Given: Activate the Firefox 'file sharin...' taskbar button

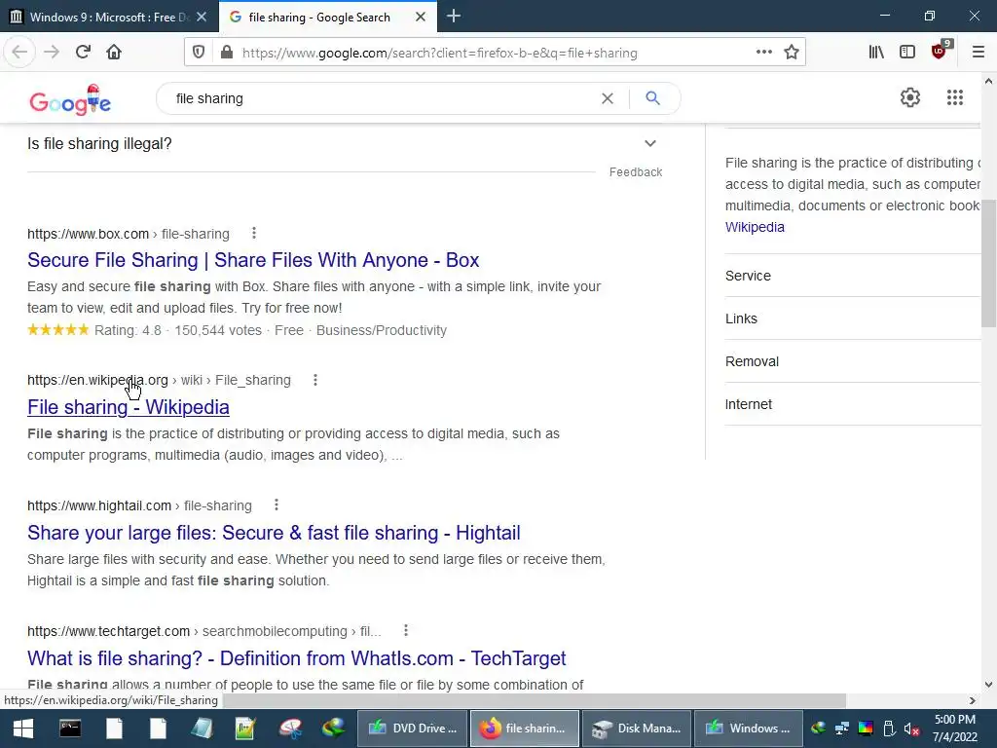Looking at the screenshot, I should [x=525, y=729].
